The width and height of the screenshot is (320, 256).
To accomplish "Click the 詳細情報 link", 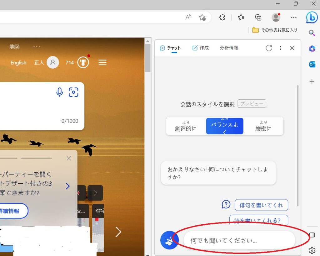I will coord(9,211).
